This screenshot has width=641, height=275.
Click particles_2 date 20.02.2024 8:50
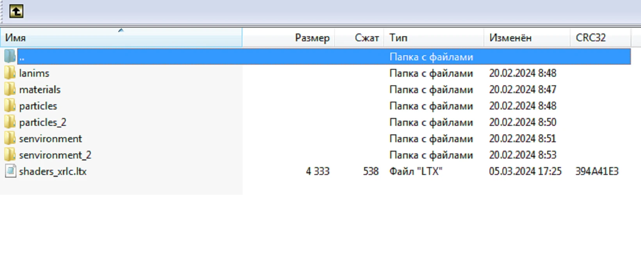[x=523, y=122]
